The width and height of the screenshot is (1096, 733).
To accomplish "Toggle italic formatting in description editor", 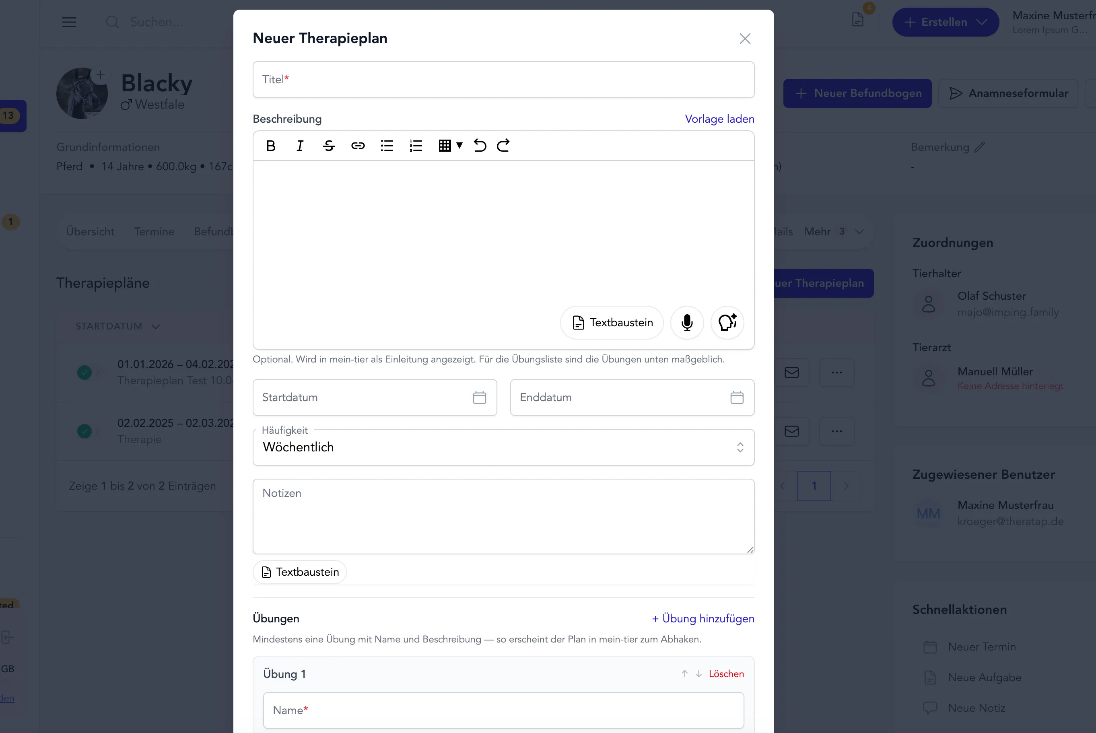I will [x=300, y=146].
